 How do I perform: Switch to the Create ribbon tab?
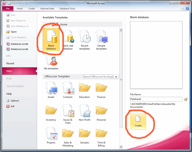tap(32, 9)
